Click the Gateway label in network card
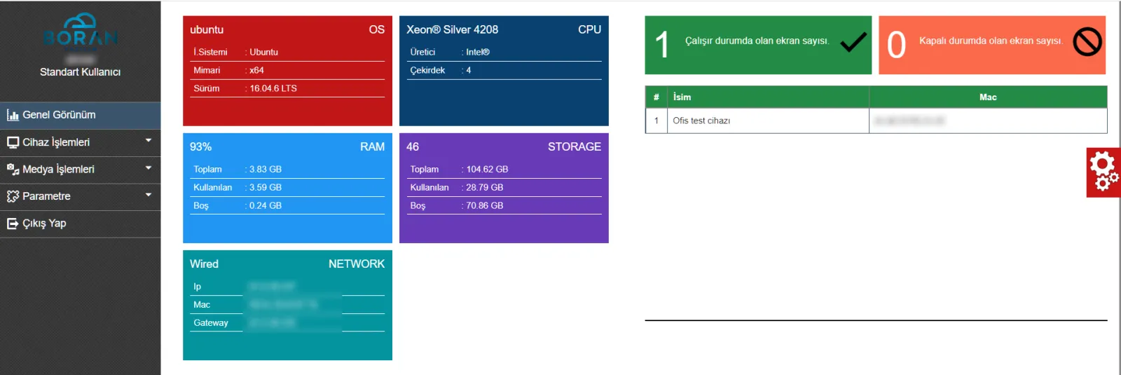 tap(211, 322)
